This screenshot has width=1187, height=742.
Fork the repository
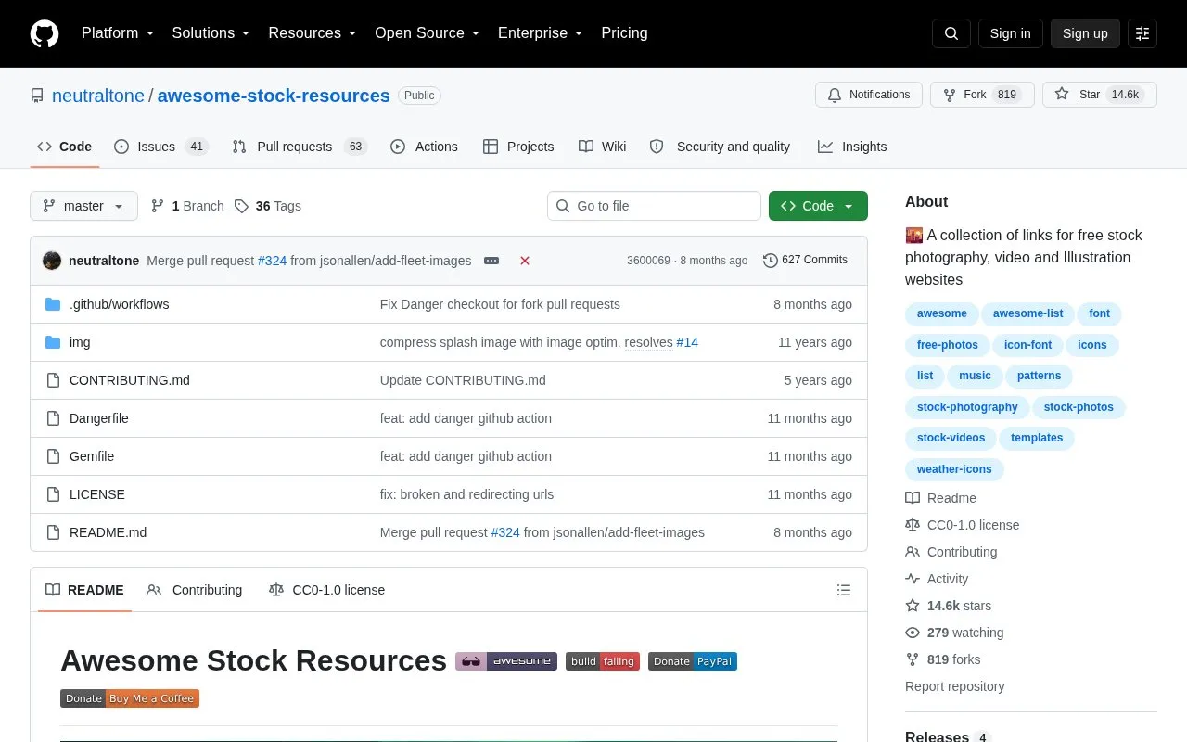click(982, 95)
